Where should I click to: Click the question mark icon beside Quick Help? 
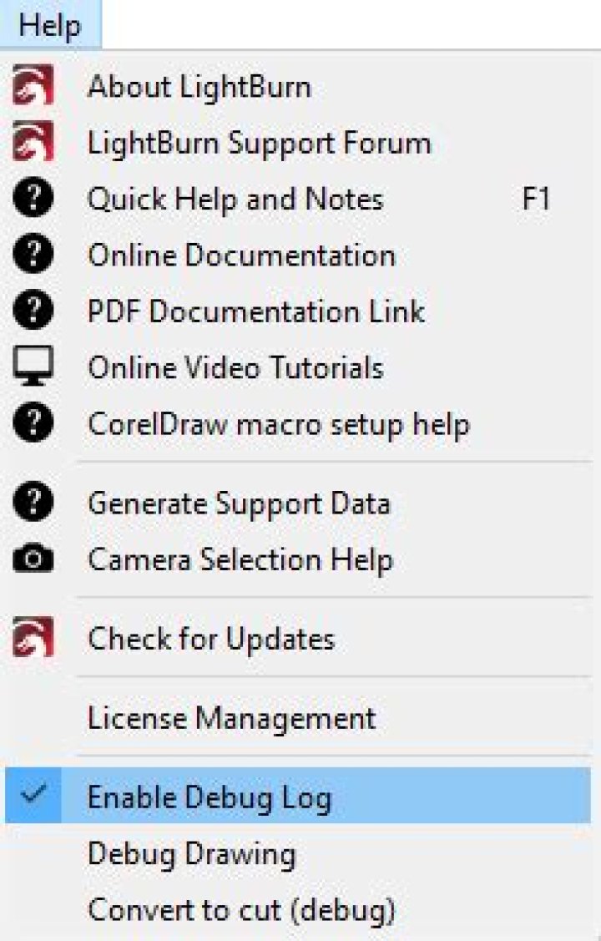33,200
